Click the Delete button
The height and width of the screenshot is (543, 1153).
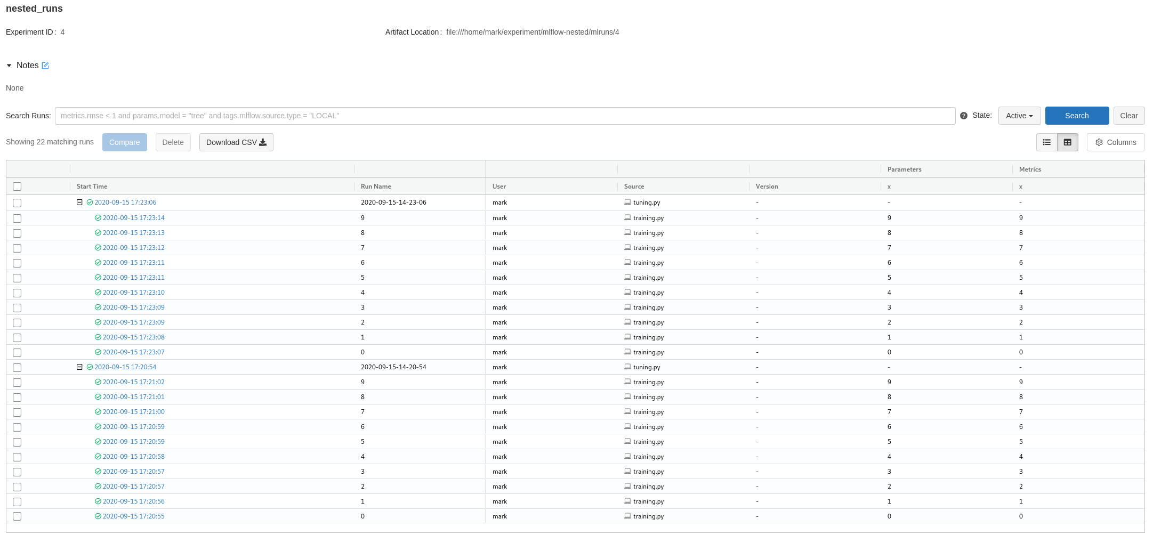(173, 142)
